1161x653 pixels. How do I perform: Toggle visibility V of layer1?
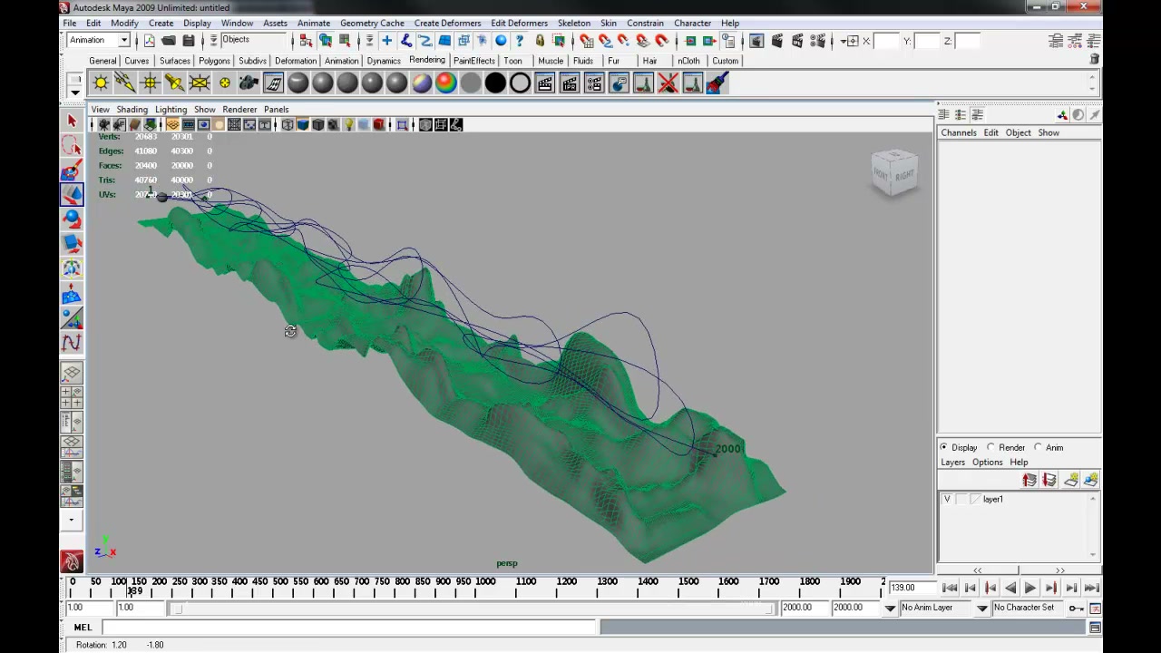[947, 499]
